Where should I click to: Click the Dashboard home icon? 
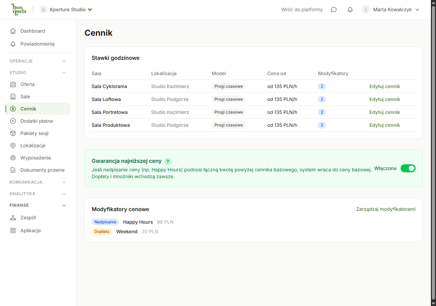13,31
